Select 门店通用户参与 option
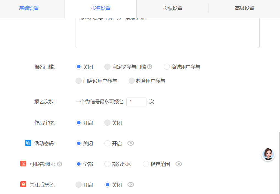 point(96,81)
